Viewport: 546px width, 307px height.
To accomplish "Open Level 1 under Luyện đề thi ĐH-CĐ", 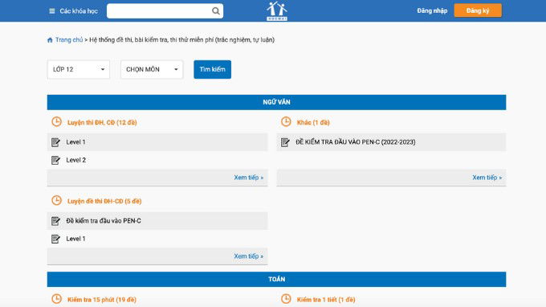I will pos(157,239).
